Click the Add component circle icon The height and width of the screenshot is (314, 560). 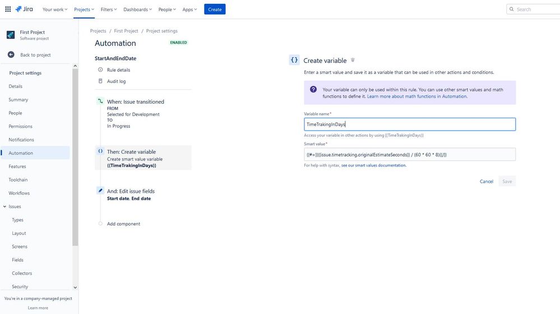click(x=100, y=224)
